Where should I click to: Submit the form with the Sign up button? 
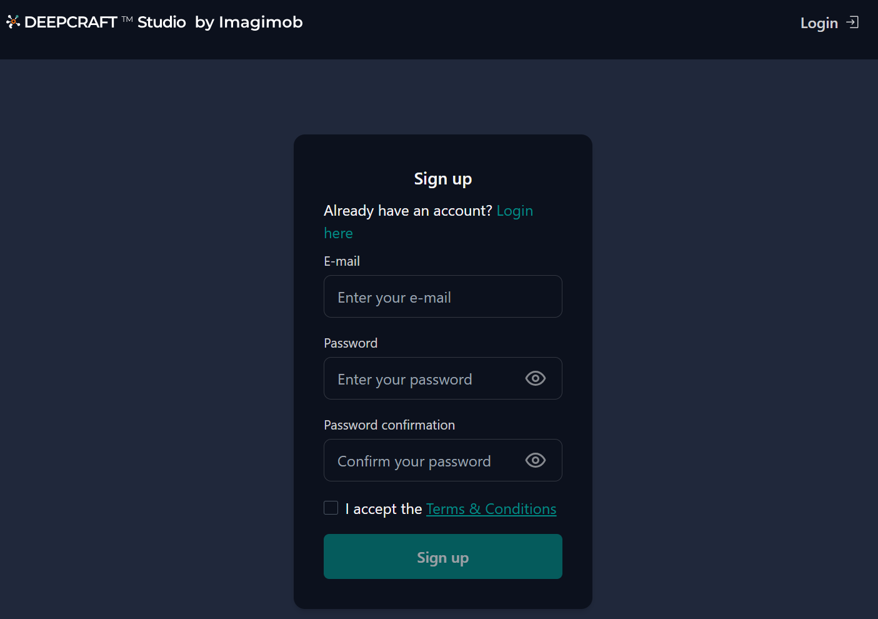443,556
